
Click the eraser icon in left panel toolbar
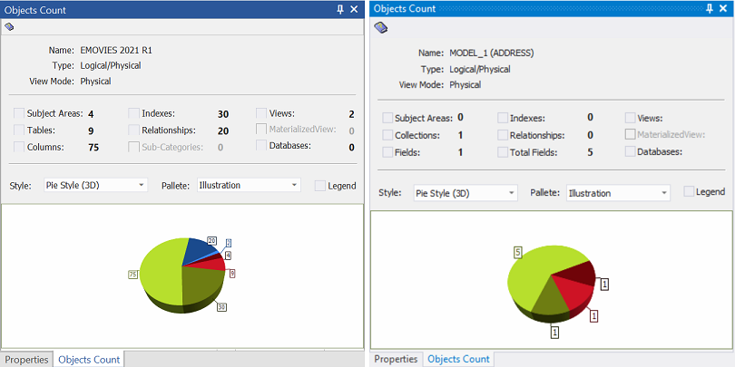coord(9,27)
